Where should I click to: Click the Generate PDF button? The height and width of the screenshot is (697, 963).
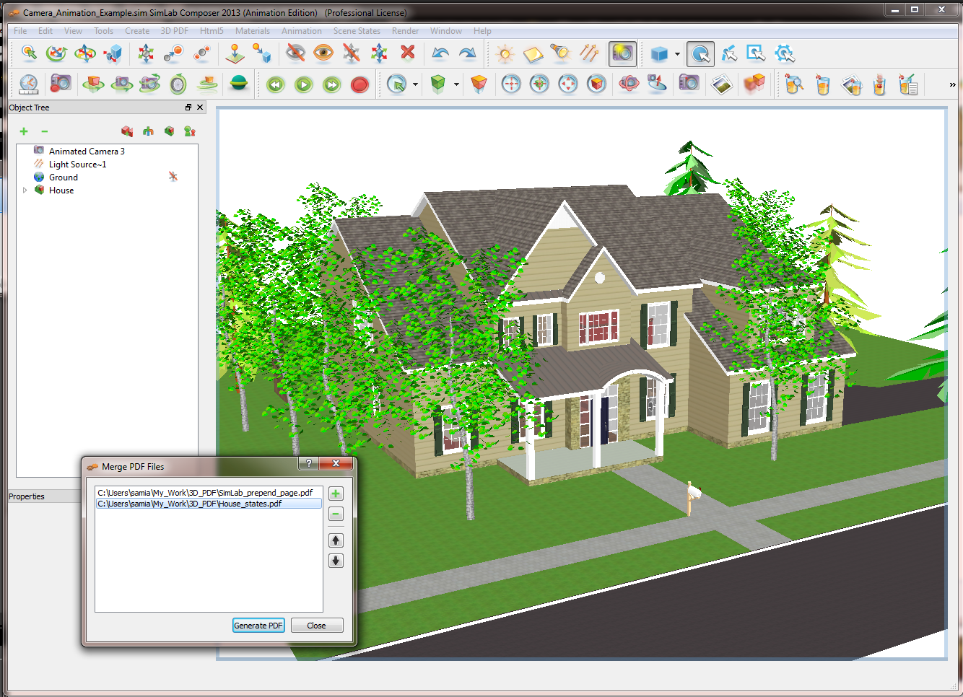[258, 626]
